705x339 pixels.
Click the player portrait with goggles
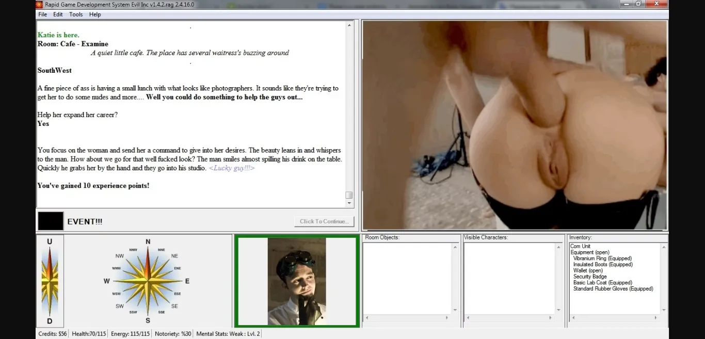coord(297,281)
